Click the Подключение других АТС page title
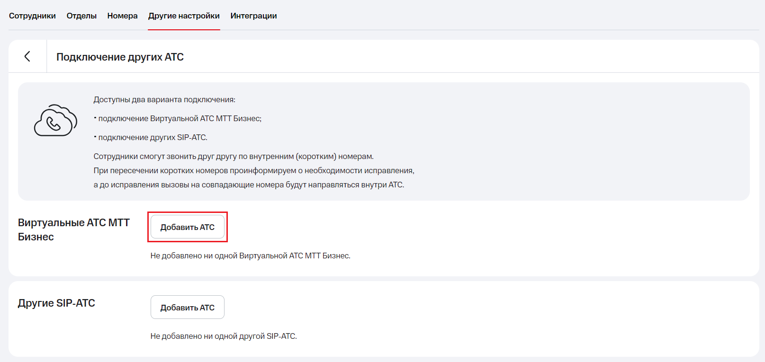765x362 pixels. [120, 57]
